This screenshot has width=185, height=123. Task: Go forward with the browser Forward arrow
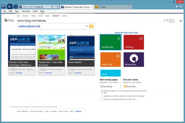pos(16,7)
